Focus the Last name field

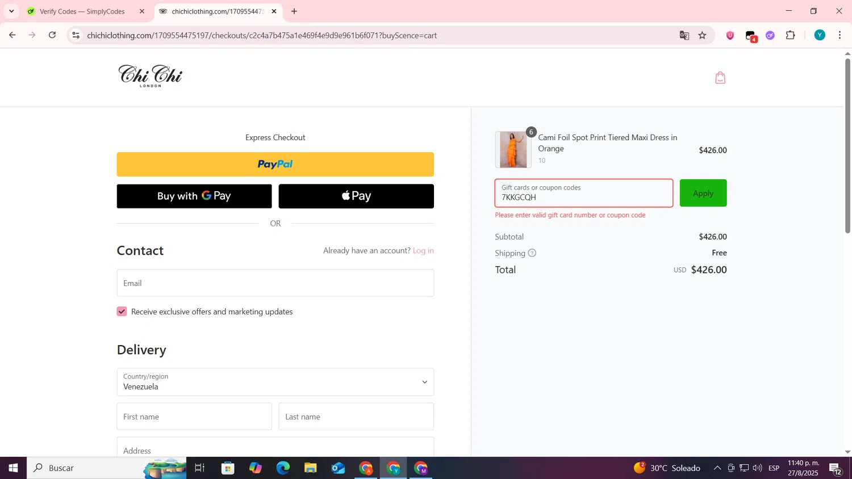point(356,417)
